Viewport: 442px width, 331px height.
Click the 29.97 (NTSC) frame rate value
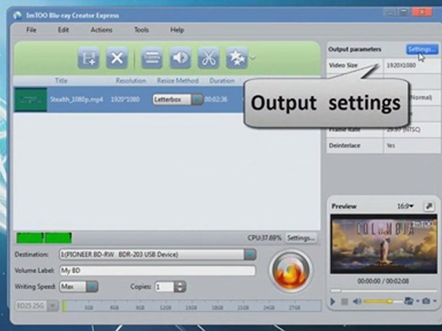[403, 130]
